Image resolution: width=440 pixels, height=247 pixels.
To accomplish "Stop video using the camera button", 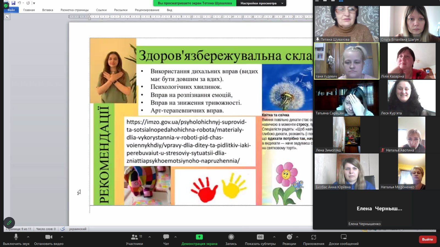I will pos(49,237).
